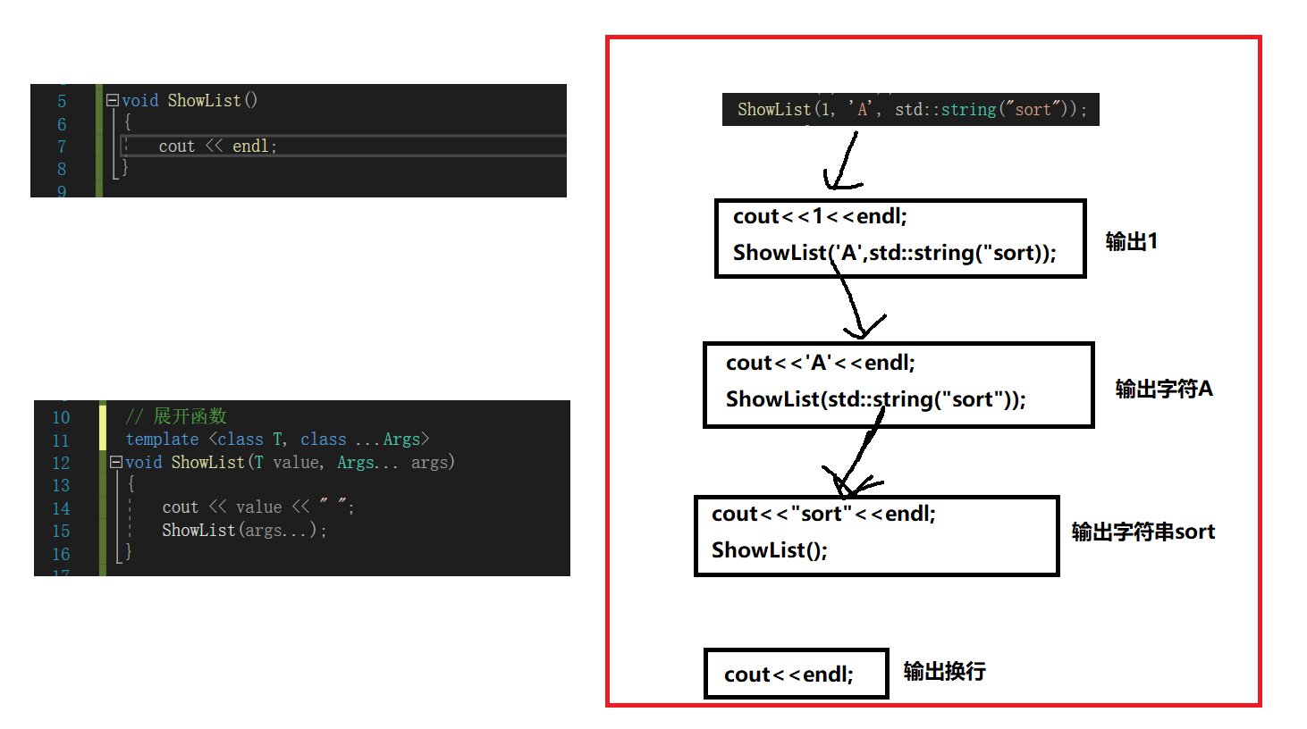Click the '输出换行' label

coord(944,671)
